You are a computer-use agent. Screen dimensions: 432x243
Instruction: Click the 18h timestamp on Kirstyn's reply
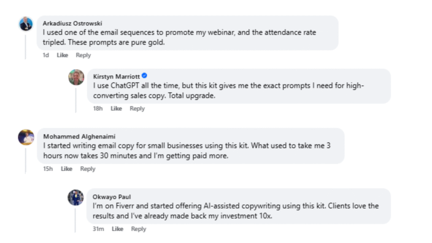pos(98,108)
